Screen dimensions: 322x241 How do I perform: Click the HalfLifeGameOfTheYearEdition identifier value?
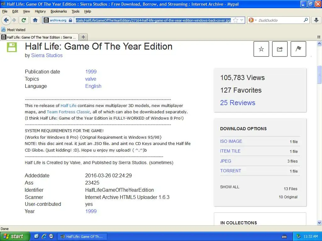119,190
